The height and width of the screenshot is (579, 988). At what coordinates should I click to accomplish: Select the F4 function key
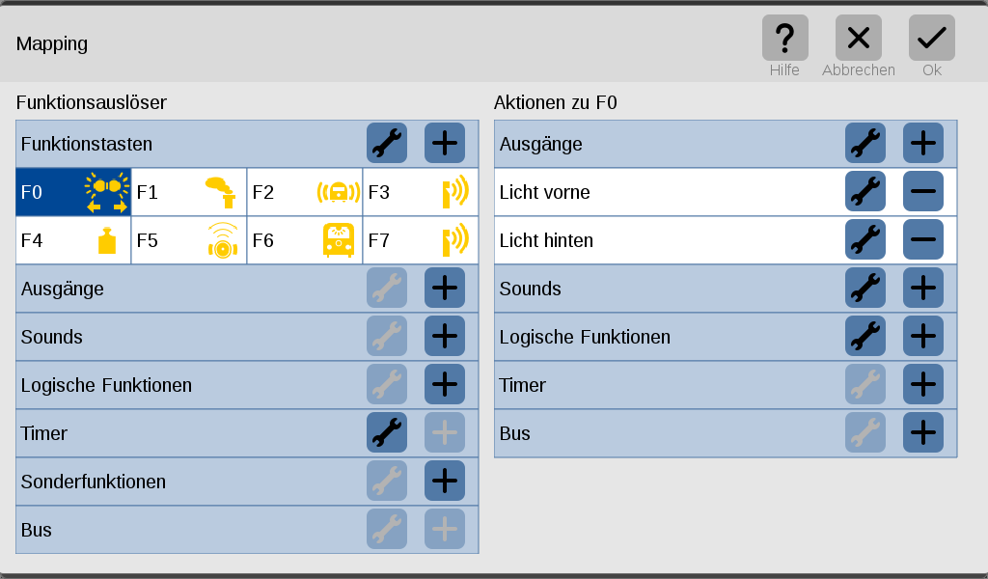[73, 240]
